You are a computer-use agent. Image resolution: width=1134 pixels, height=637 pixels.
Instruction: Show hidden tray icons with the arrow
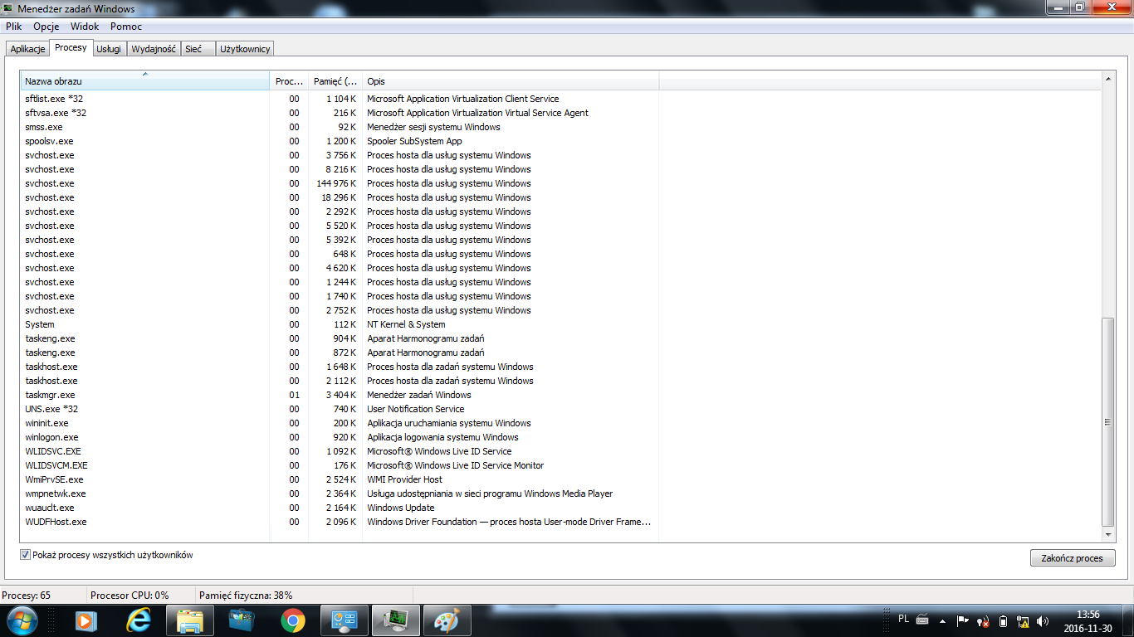coord(942,620)
